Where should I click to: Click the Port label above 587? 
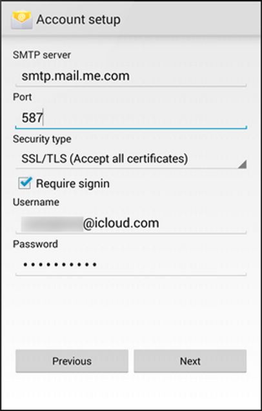click(x=23, y=97)
